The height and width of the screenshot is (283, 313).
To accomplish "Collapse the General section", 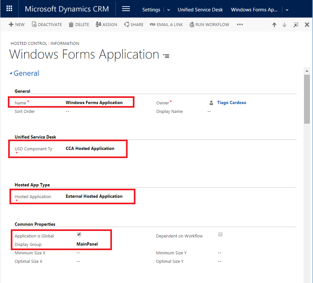I will (x=11, y=74).
